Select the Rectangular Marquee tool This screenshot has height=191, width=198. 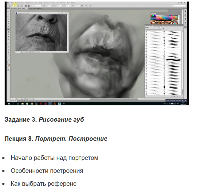[8, 14]
